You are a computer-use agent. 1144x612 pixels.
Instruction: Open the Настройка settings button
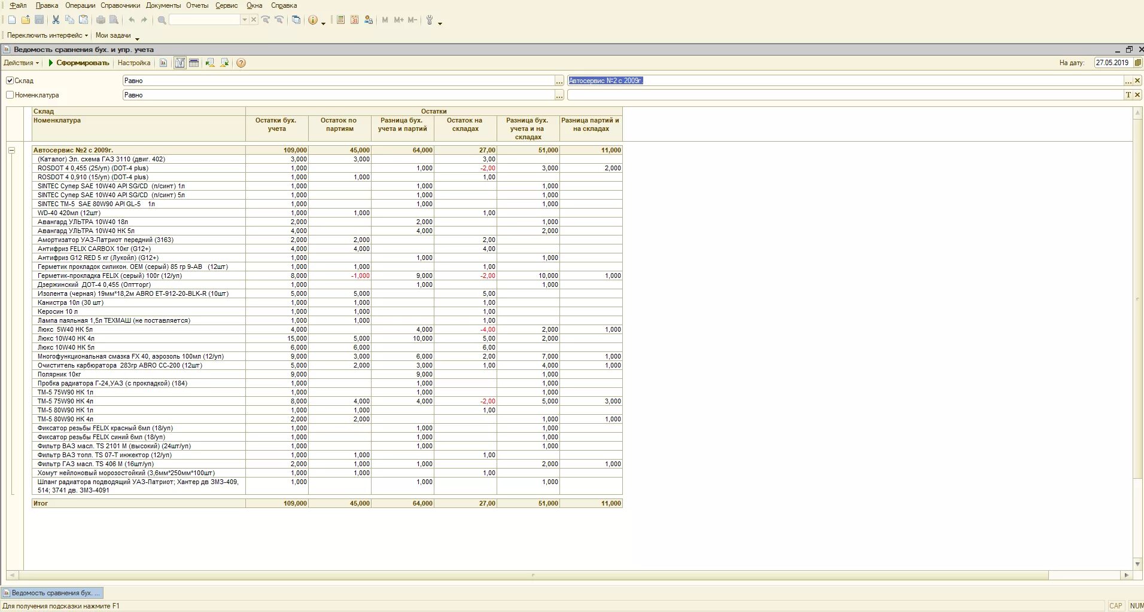(x=134, y=63)
